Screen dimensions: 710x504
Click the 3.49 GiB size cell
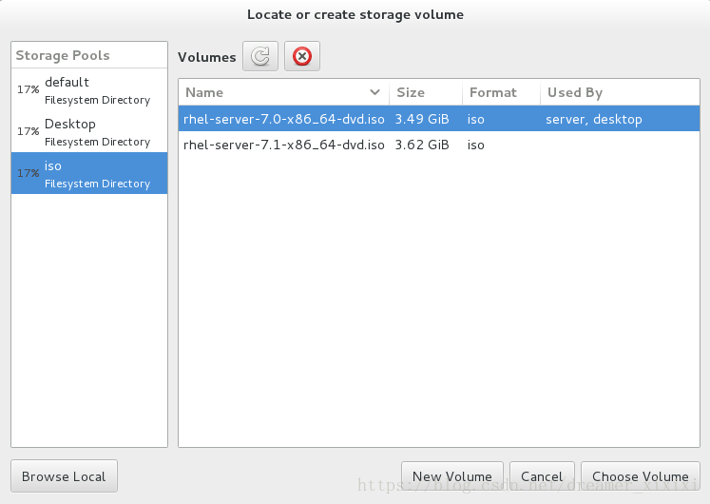click(x=422, y=119)
